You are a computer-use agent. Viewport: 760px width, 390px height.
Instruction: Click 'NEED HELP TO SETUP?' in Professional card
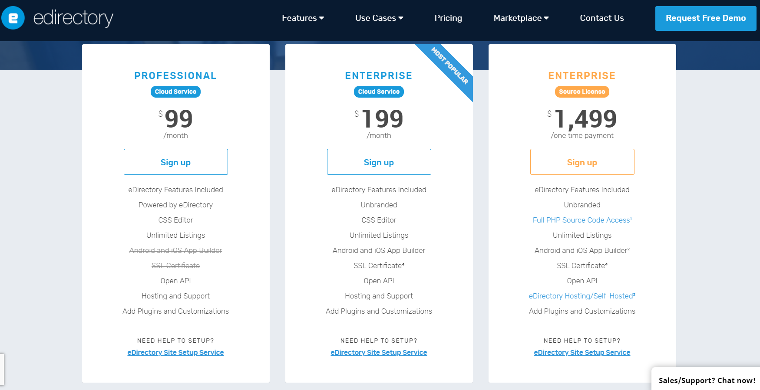(x=176, y=341)
